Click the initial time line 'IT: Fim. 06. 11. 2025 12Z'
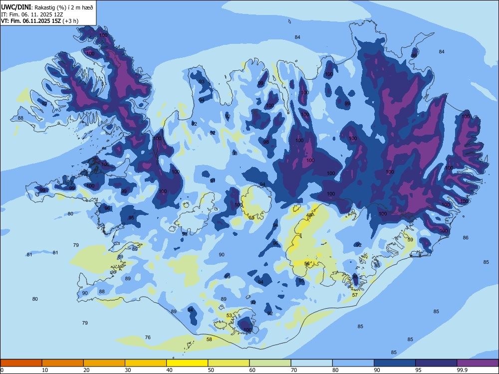Screen dimensions: 499x374 (x=32, y=14)
